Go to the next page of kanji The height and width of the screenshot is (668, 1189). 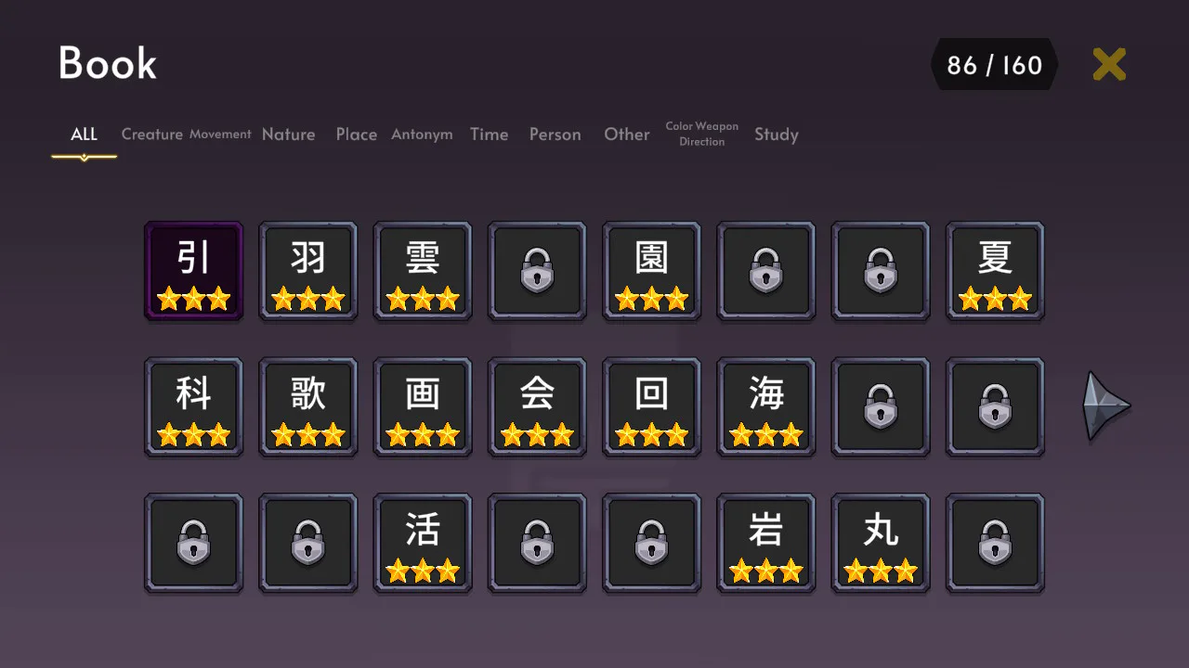click(1106, 406)
